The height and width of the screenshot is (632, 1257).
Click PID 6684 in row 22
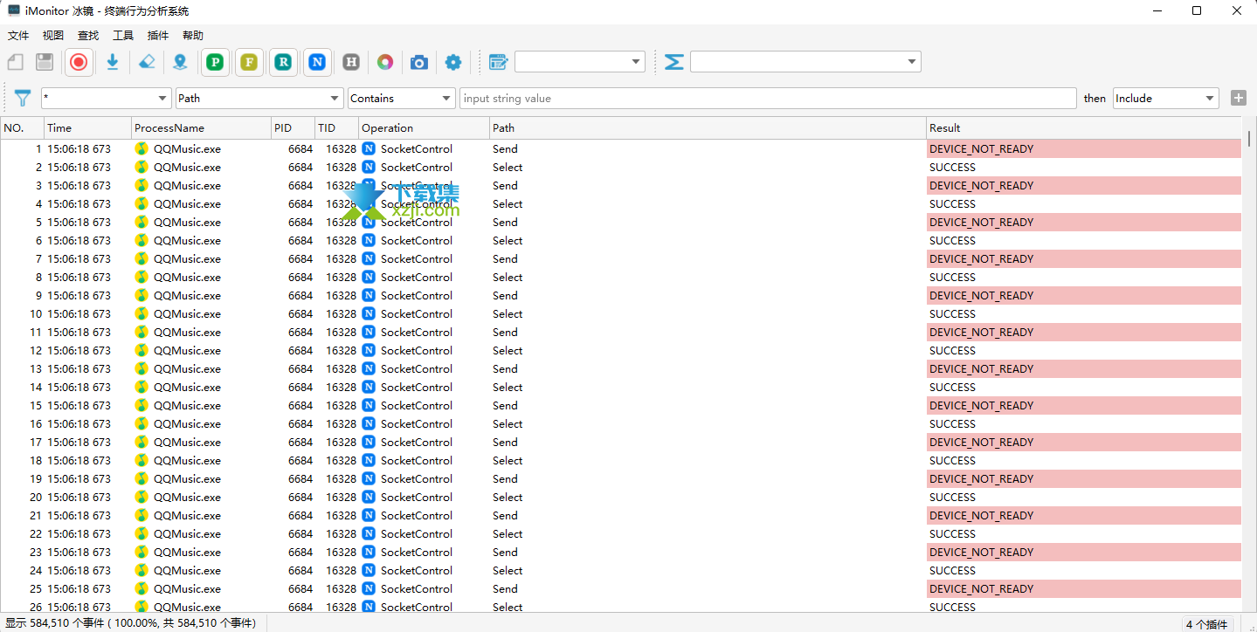click(300, 533)
